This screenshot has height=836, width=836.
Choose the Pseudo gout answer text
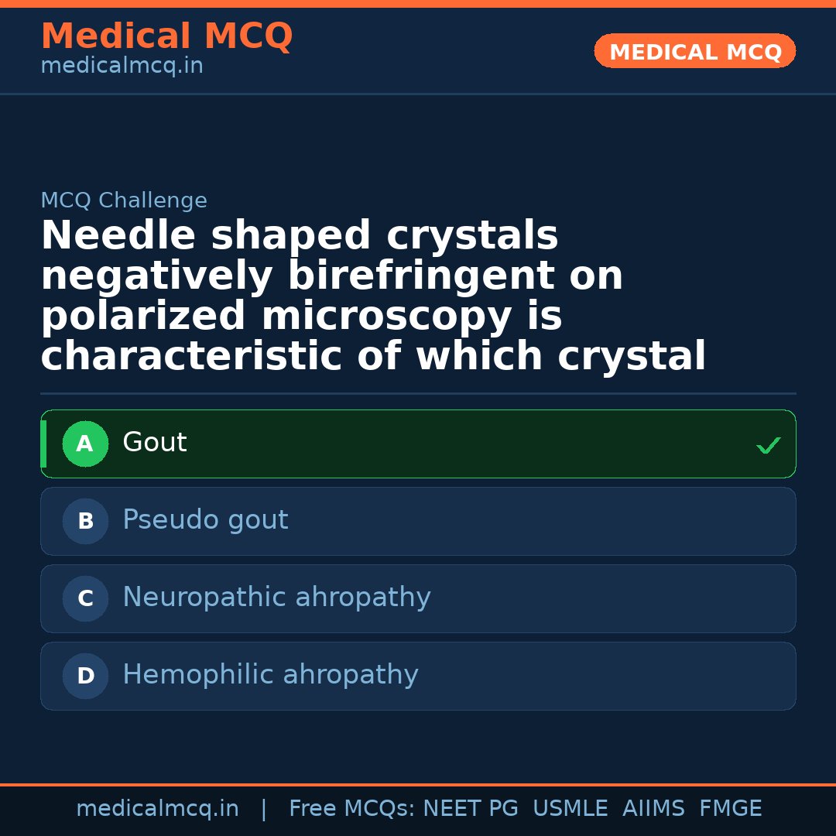pyautogui.click(x=205, y=520)
